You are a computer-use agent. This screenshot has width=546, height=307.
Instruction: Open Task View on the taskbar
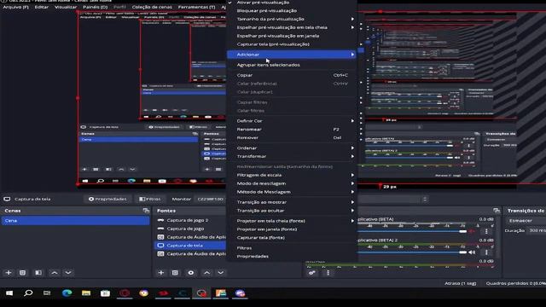click(47, 293)
